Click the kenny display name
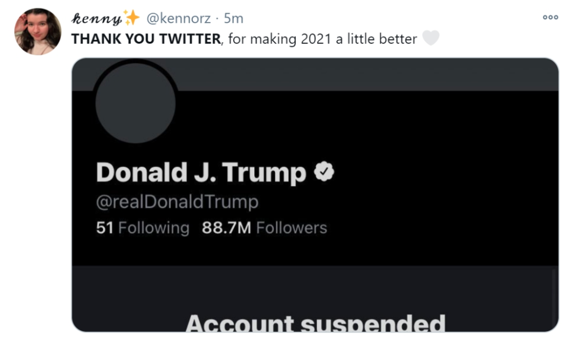 96,19
